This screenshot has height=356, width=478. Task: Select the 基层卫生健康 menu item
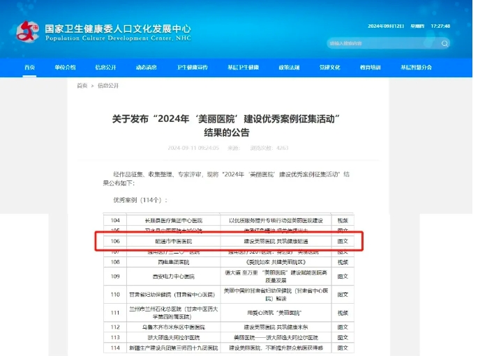coord(243,68)
